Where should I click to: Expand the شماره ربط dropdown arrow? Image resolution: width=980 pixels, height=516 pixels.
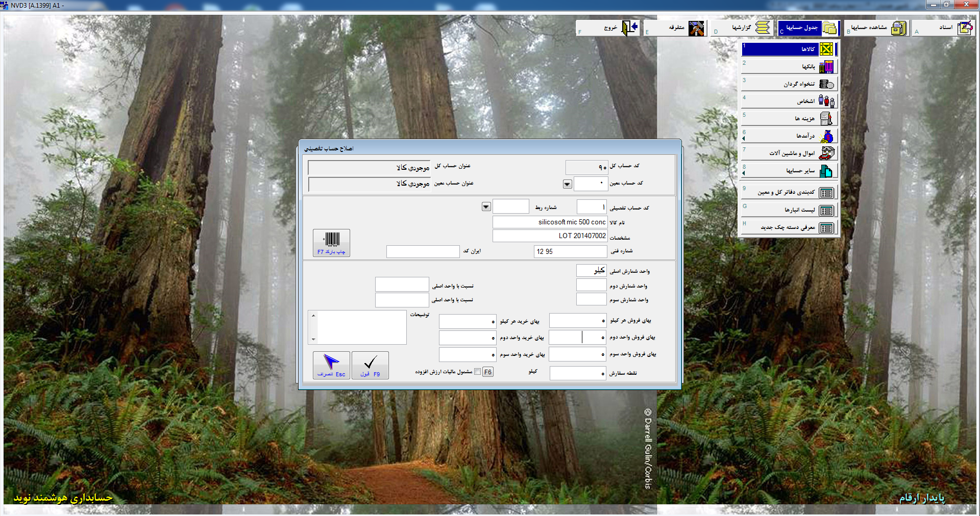(x=486, y=207)
